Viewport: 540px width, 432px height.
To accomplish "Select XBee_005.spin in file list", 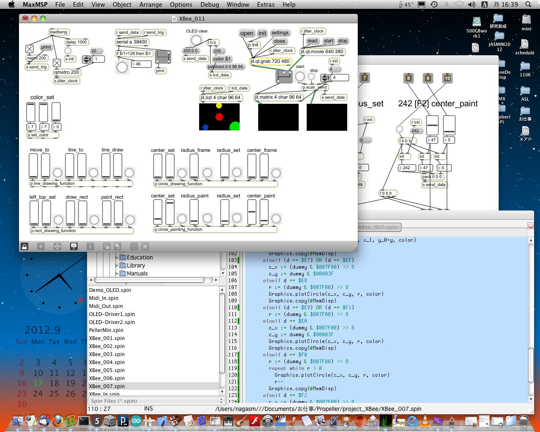I will click(x=107, y=370).
